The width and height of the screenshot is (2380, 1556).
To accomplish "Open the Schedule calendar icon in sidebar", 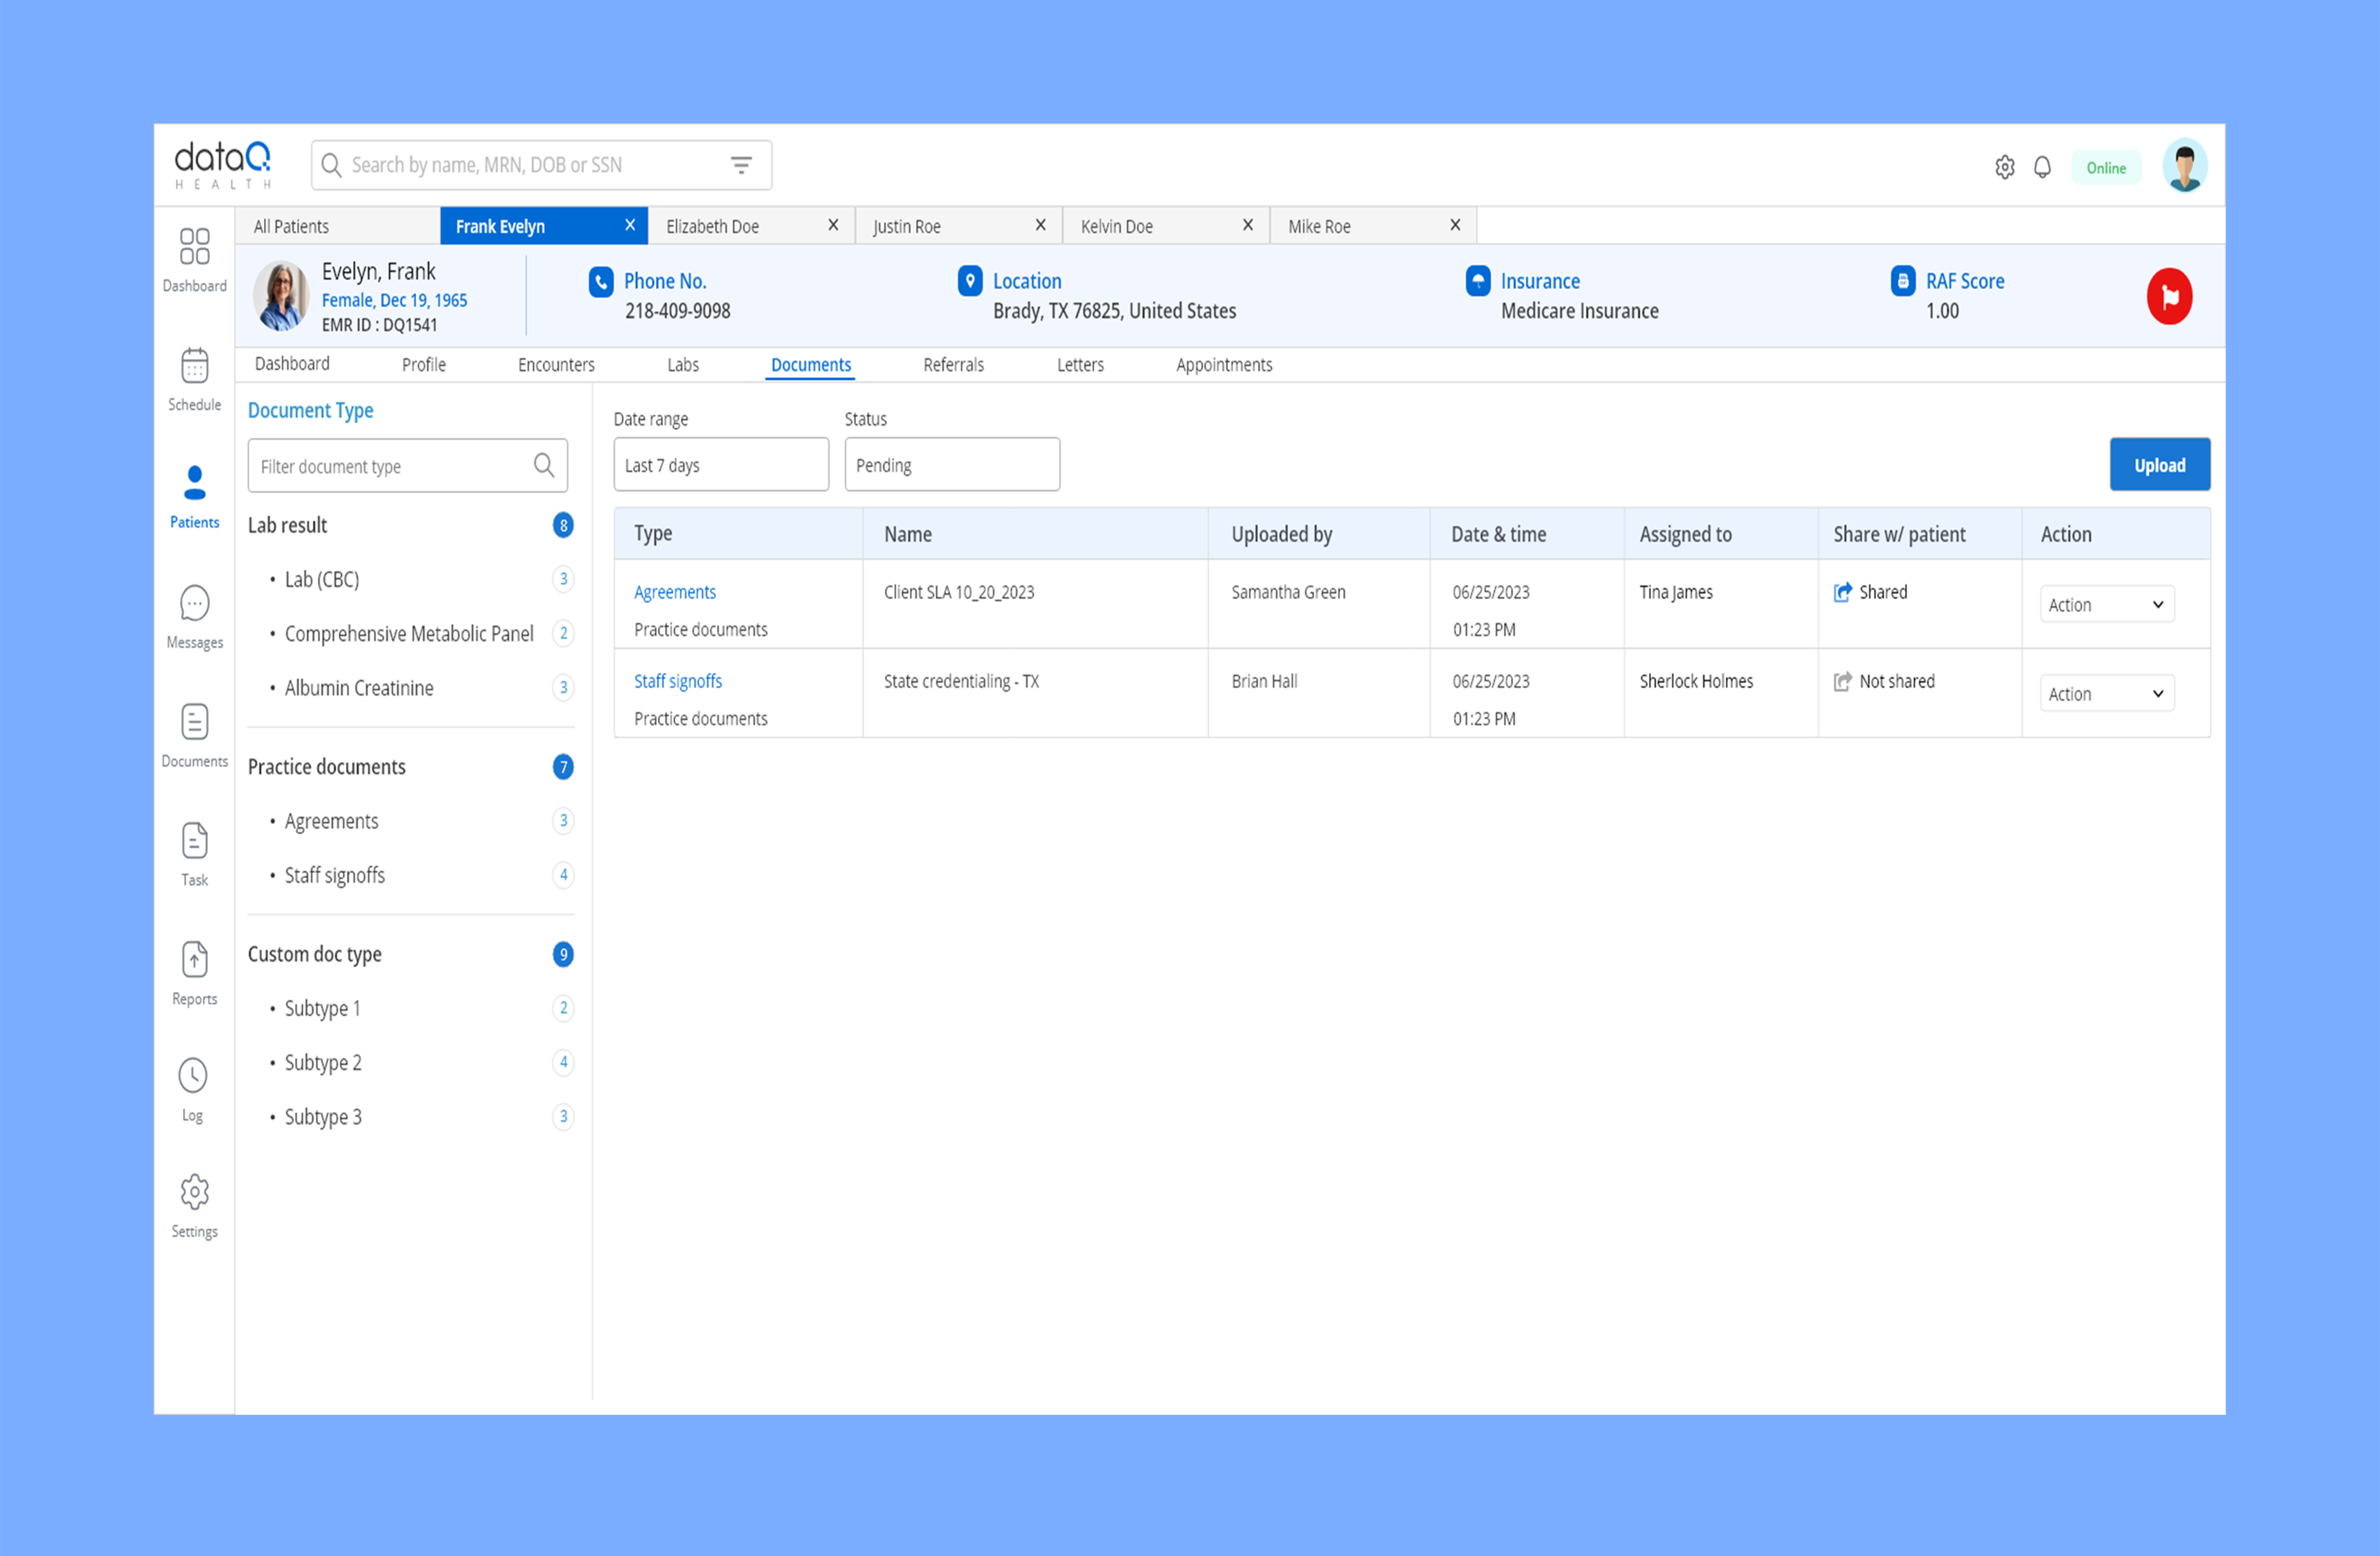I will pyautogui.click(x=194, y=367).
